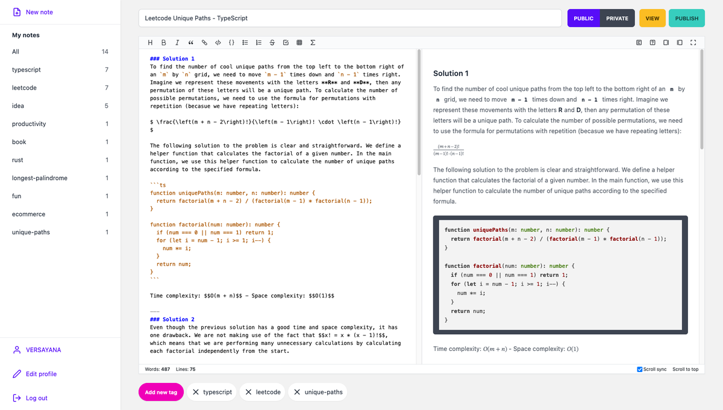Apply italic formatting in the editor
The height and width of the screenshot is (410, 723).
[x=177, y=43]
